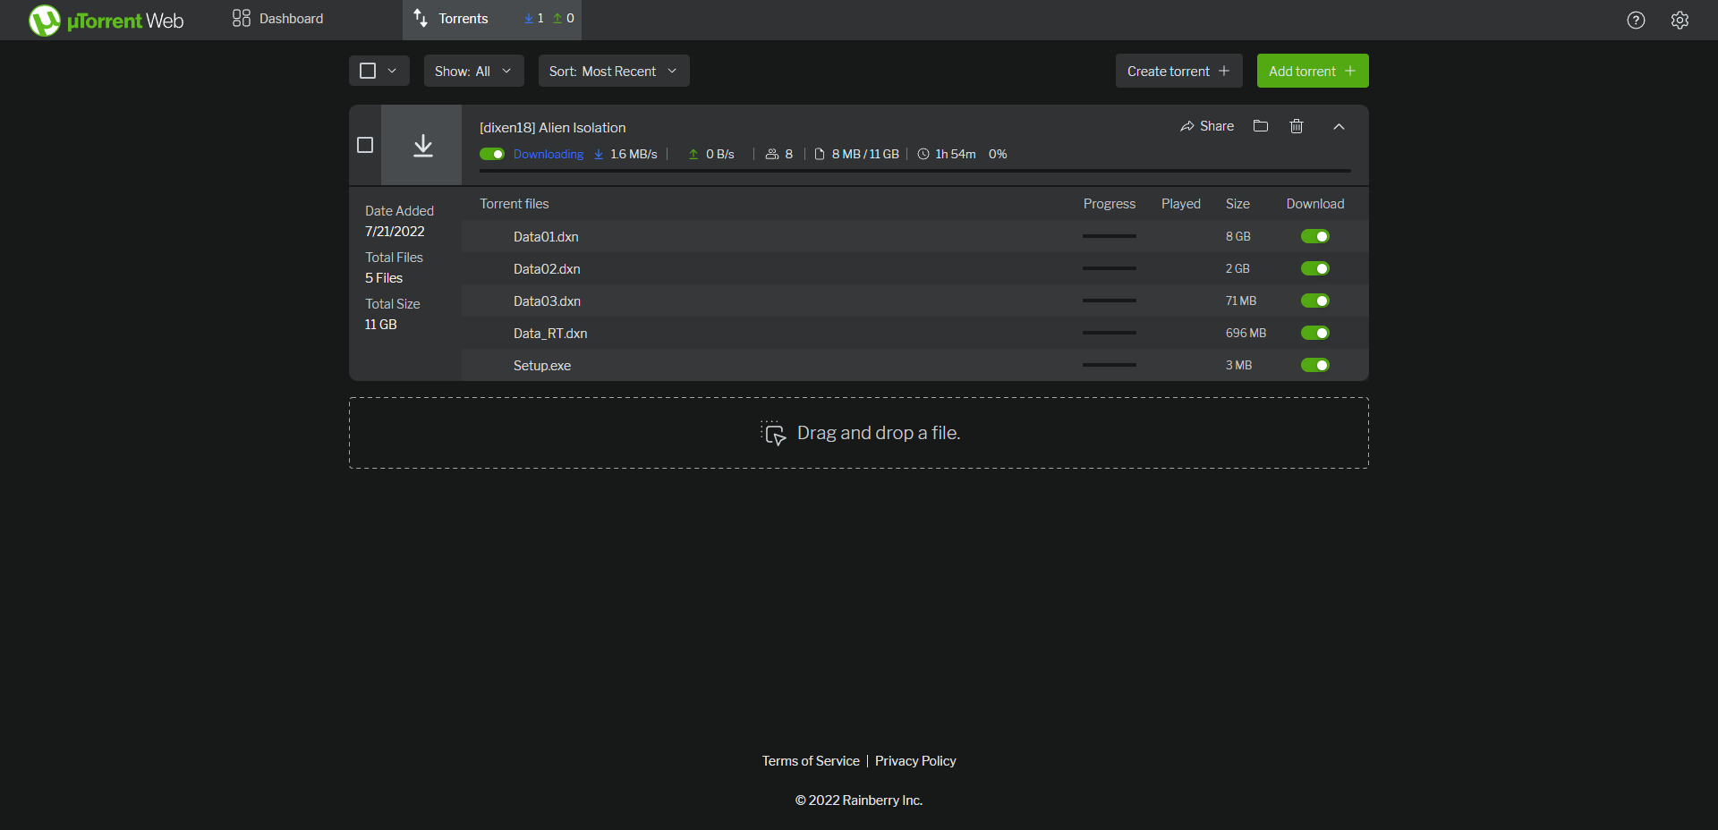Image resolution: width=1718 pixels, height=830 pixels.
Task: Open the Show: All filter dropdown
Action: (473, 71)
